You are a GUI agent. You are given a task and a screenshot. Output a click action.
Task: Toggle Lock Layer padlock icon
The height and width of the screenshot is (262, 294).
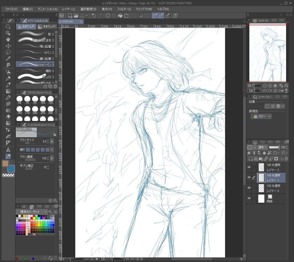coord(264,153)
